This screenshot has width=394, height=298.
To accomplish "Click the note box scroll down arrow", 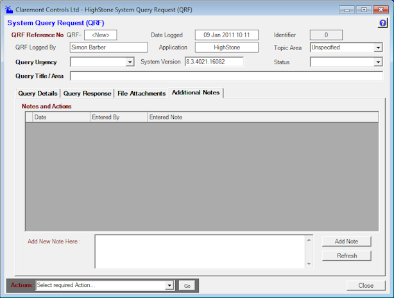I will 309,263.
